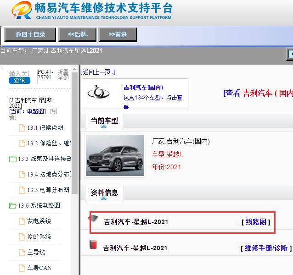Viewport: 293px width, 275px height.
Task: Open the 线路图 link
Action: [x=256, y=222]
